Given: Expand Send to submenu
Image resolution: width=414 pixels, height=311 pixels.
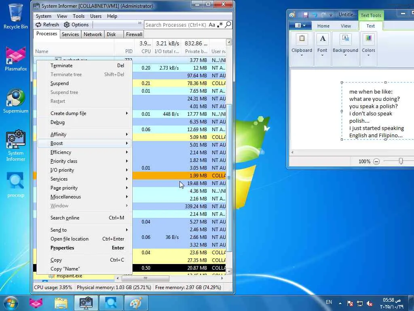Looking at the screenshot, I should click(x=84, y=230).
